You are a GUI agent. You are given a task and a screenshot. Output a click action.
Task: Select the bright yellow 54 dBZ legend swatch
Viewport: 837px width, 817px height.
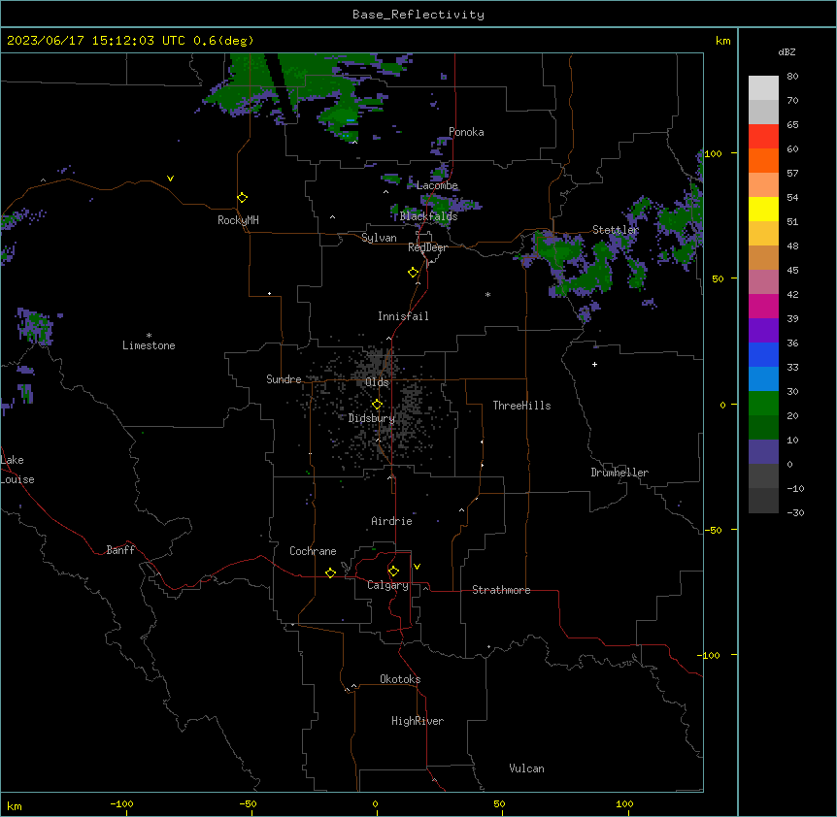[763, 209]
